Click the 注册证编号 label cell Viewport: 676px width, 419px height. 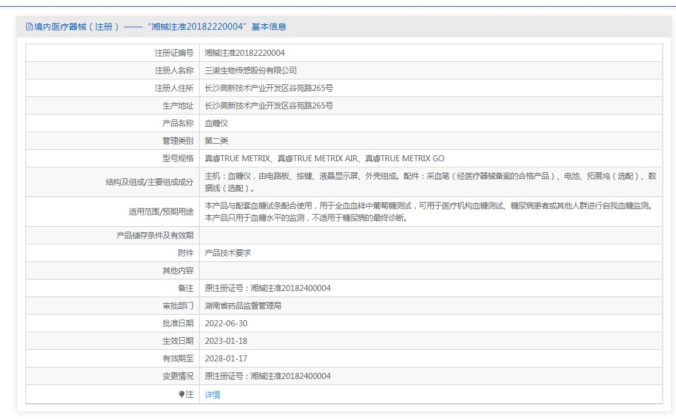(x=174, y=53)
